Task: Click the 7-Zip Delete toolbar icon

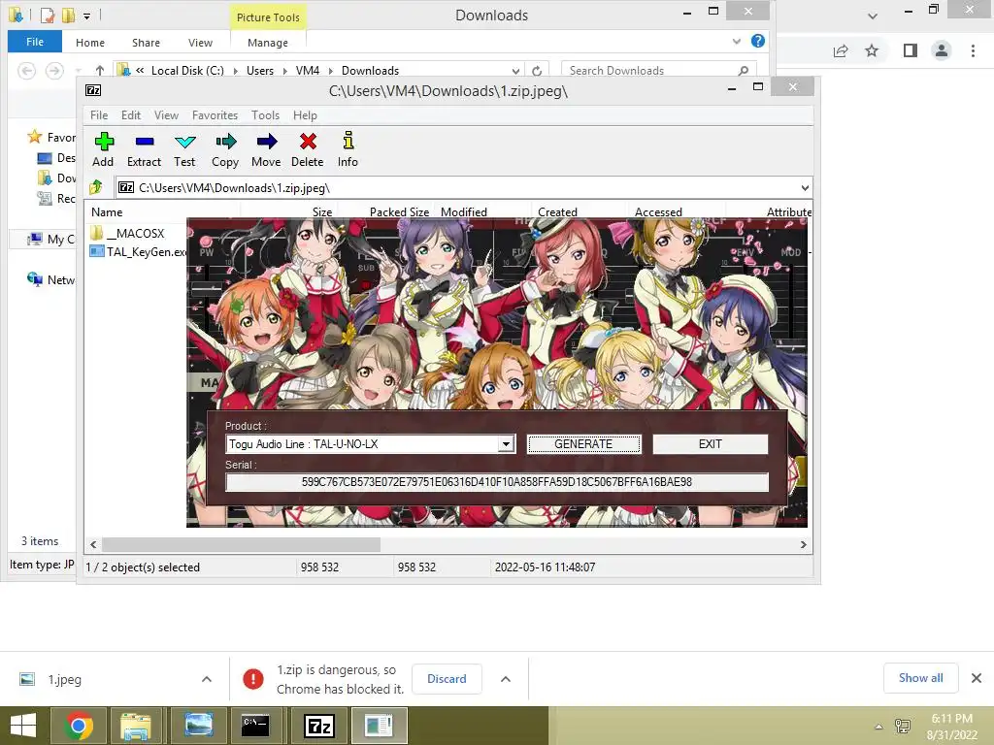Action: coord(308,149)
